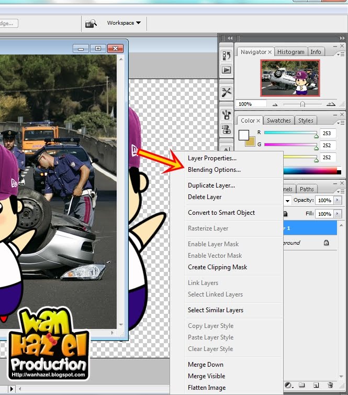Minimize the Navigator panel group
Screen dimensions: 348x395
(335, 46)
